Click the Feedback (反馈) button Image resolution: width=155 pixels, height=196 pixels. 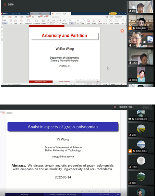coord(111,17)
